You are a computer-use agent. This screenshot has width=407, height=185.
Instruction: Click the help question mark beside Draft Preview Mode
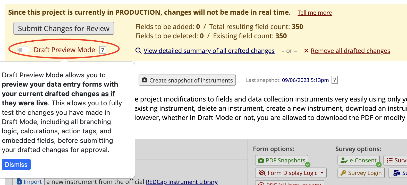coord(103,50)
